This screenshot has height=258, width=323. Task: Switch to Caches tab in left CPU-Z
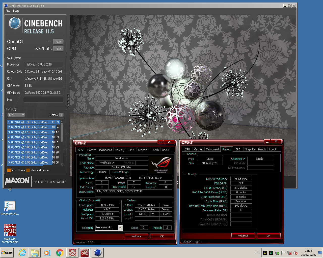(92, 150)
